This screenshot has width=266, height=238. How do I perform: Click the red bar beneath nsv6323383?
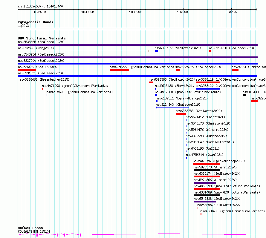[x=151, y=82]
